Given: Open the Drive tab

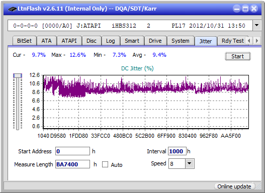Looking at the screenshot, I should coord(155,41).
